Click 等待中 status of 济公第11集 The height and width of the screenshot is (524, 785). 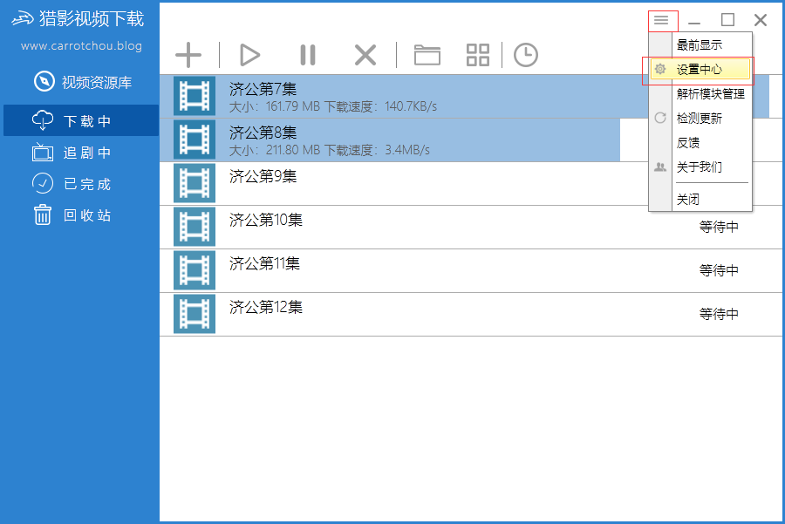click(719, 271)
